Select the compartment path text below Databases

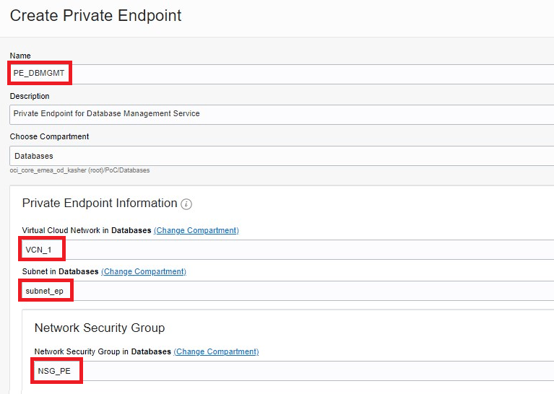(x=79, y=170)
